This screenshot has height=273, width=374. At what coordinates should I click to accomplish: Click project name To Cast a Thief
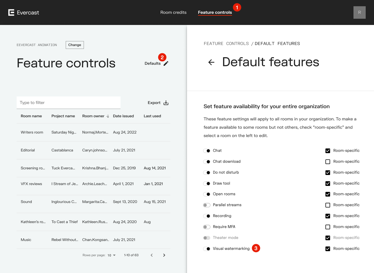click(x=65, y=222)
